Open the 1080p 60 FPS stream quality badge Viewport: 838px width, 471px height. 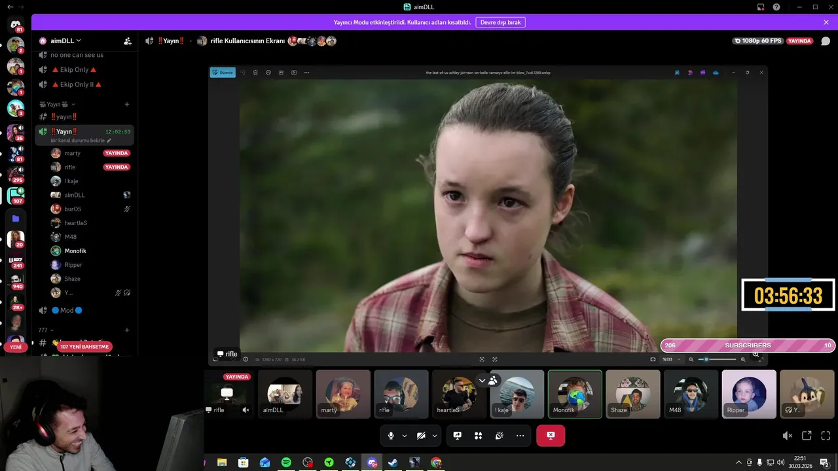(758, 41)
